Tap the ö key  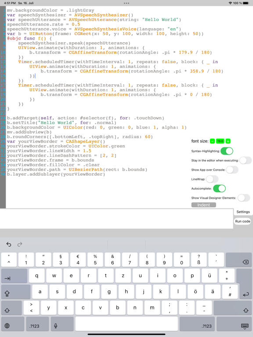click(195, 292)
